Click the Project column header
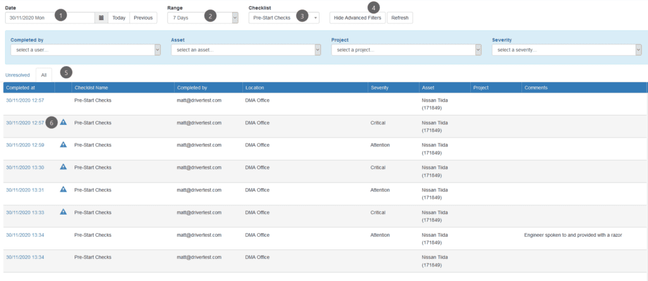 click(496, 88)
